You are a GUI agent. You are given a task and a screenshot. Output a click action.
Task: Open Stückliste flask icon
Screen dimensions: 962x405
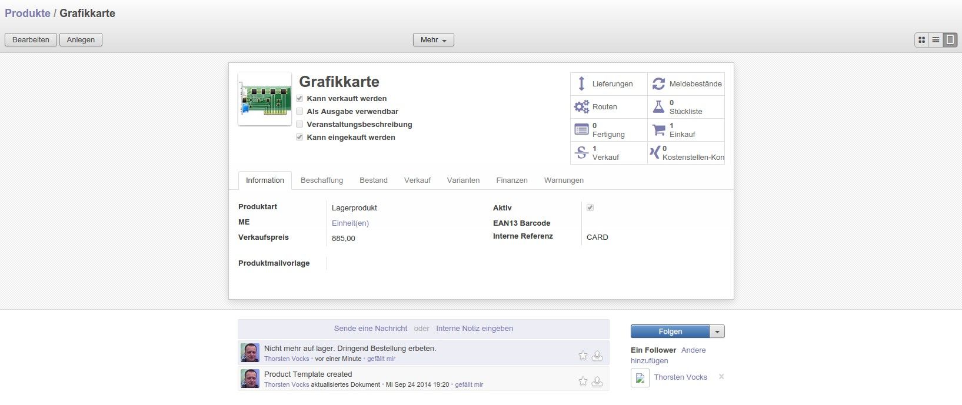658,107
